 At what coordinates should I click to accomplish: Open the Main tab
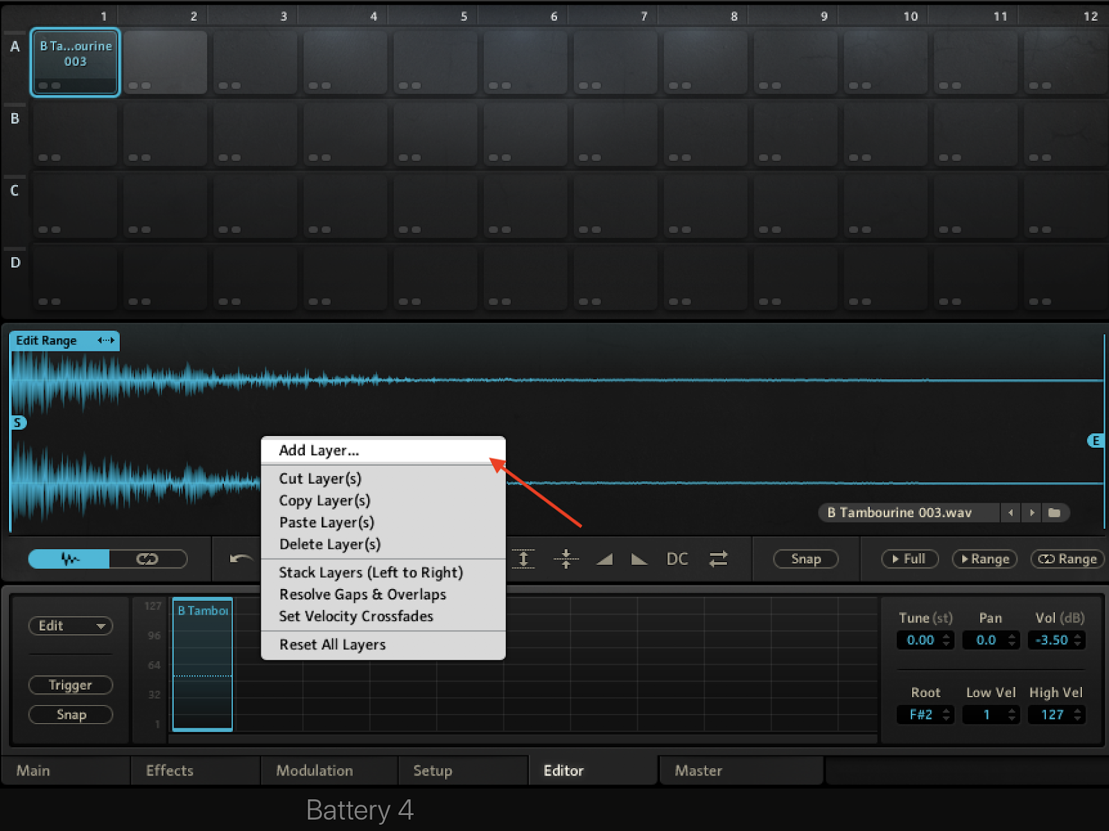[65, 771]
